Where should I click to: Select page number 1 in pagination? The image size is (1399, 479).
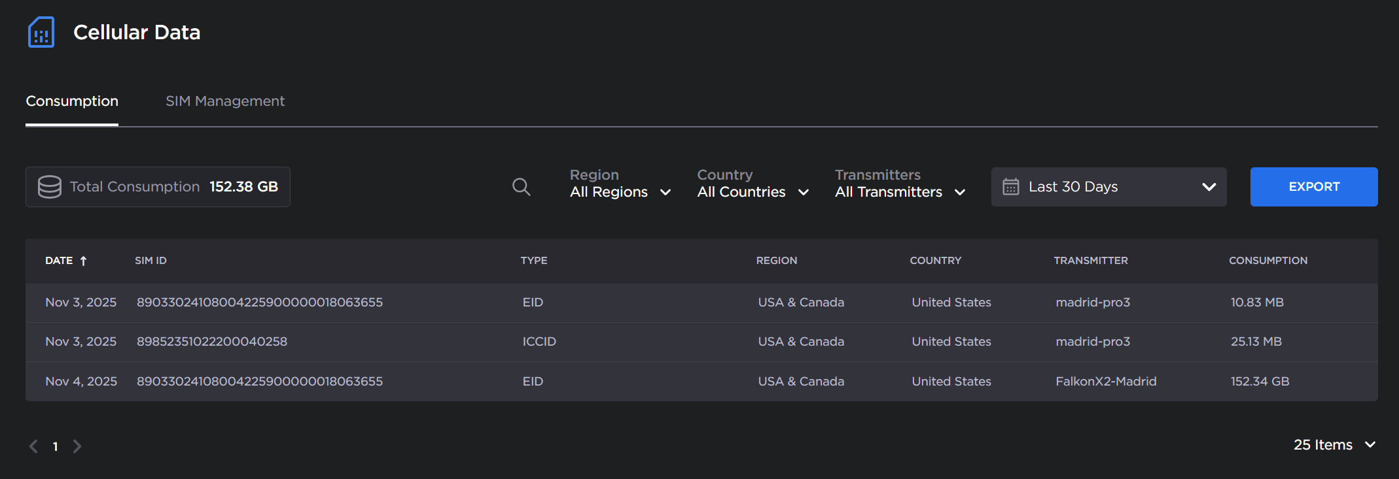coord(56,447)
